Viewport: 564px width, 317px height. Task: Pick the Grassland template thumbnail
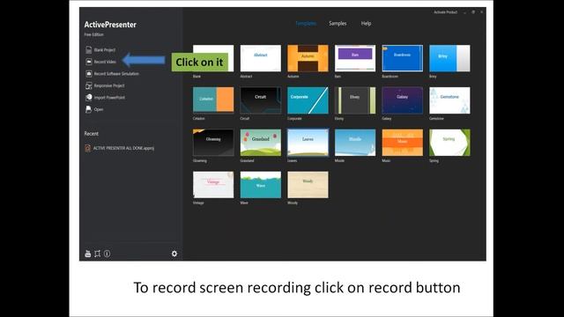(x=261, y=143)
